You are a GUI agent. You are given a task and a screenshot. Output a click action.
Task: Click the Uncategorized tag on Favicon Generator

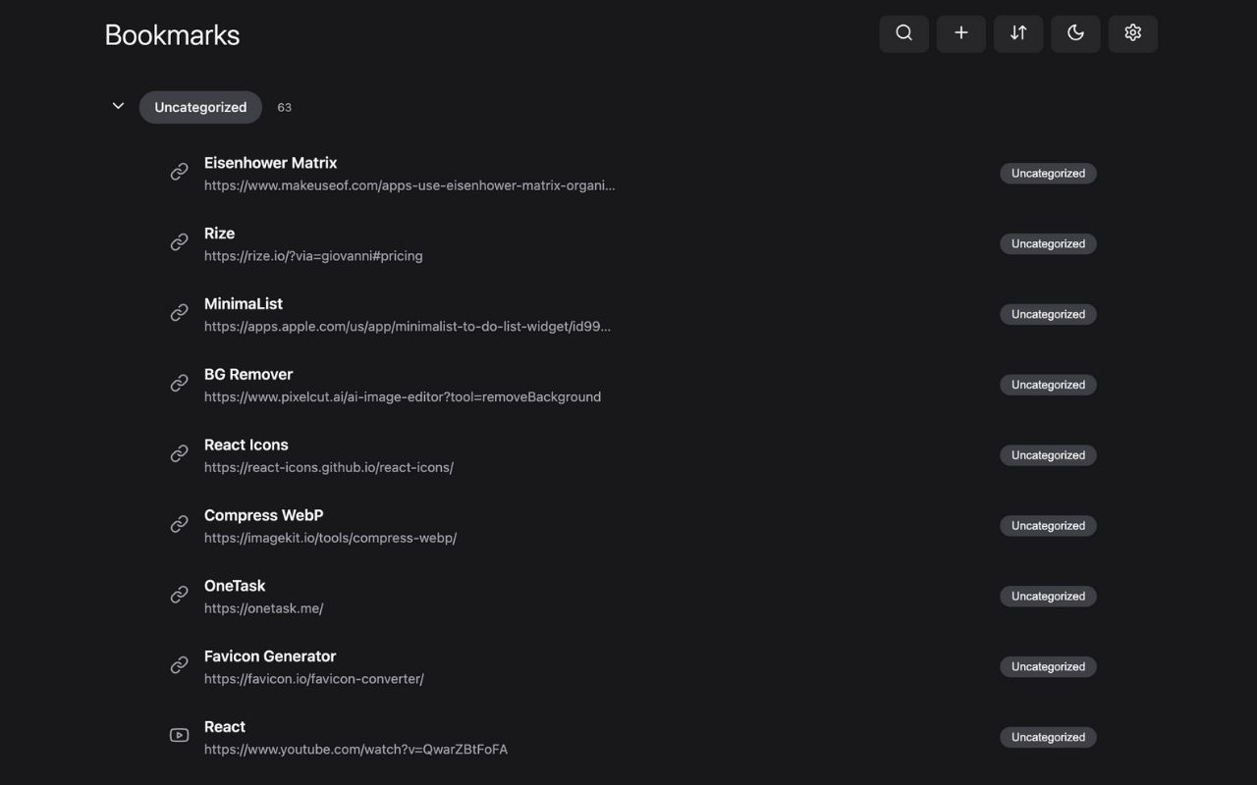(1048, 666)
